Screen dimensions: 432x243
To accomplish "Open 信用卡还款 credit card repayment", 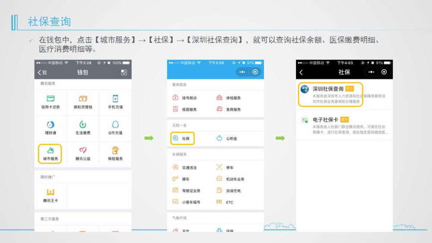I will tap(51, 102).
